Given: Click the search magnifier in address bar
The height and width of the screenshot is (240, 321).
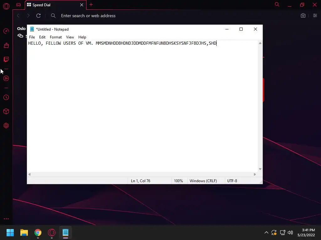Looking at the screenshot, I should click(53, 16).
